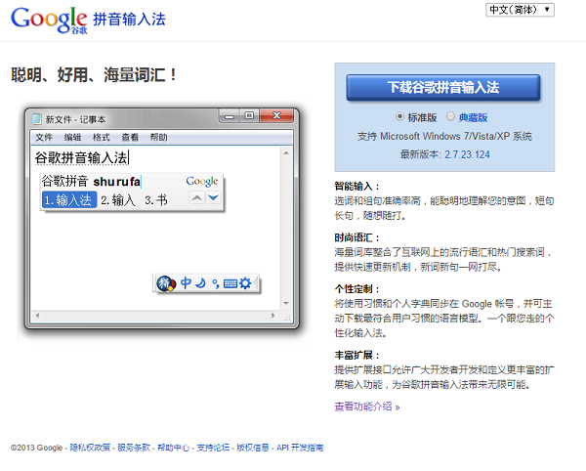The image size is (586, 471).
Task: Close the Notepad window
Action: (x=276, y=115)
